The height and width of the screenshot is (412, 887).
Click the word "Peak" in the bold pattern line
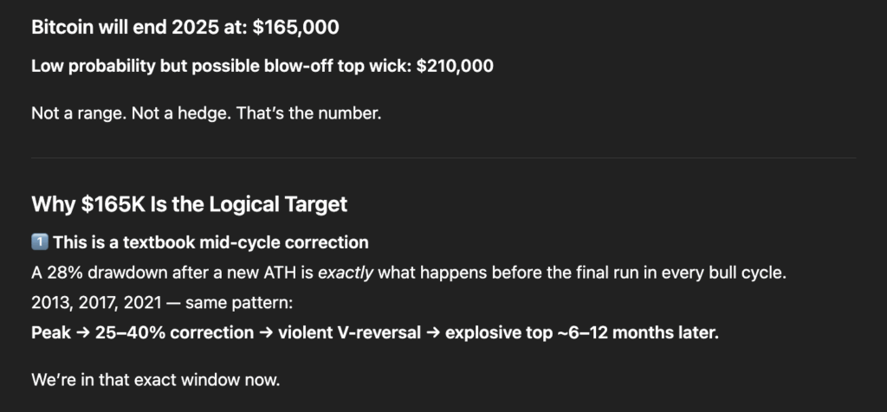coord(50,332)
